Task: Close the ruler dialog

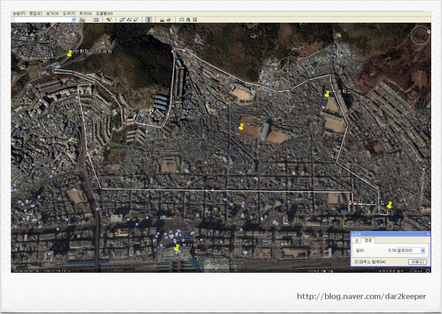Action: coord(427,234)
